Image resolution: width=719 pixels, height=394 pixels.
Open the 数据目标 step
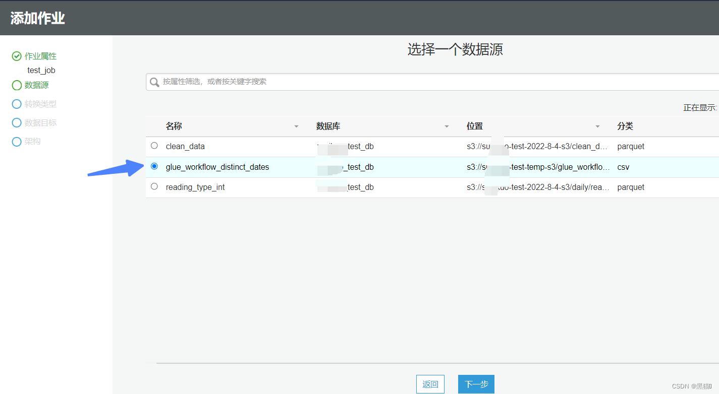tap(41, 123)
